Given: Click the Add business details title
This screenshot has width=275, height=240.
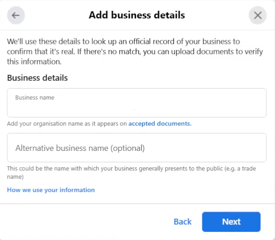Looking at the screenshot, I should coord(137,15).
